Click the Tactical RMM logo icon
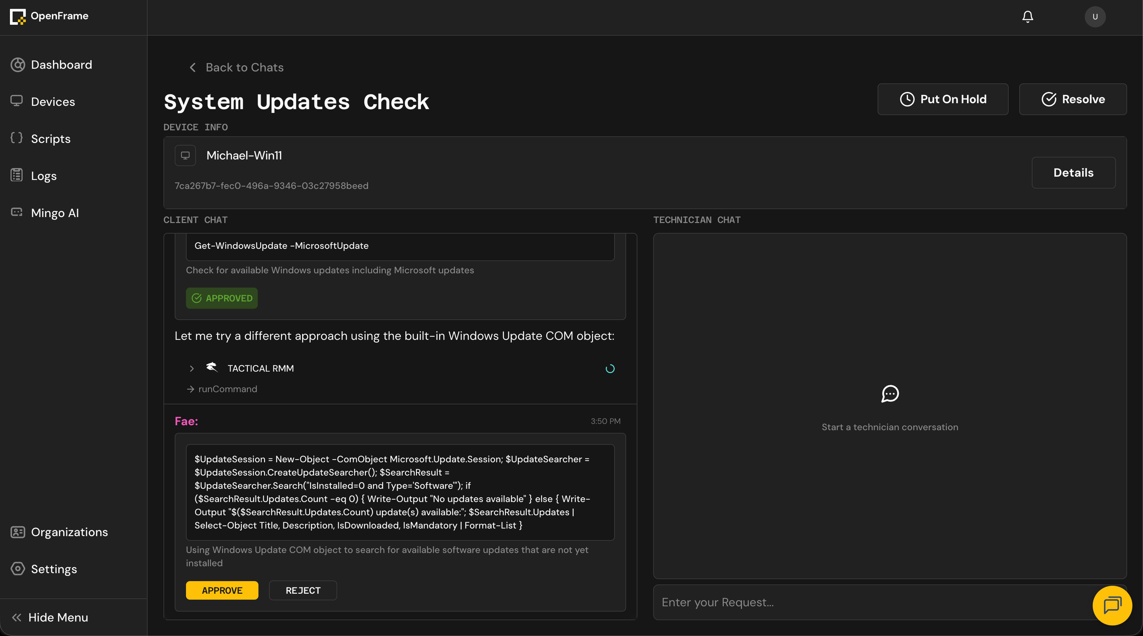Screen dimensions: 1143x636 [212, 367]
